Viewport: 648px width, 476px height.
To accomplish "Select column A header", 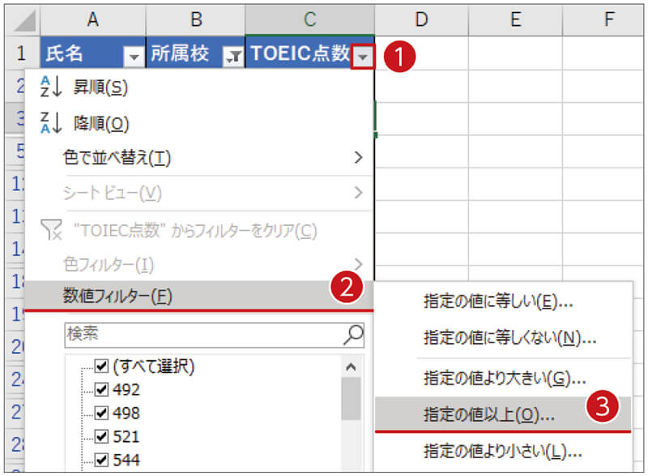I will [93, 19].
